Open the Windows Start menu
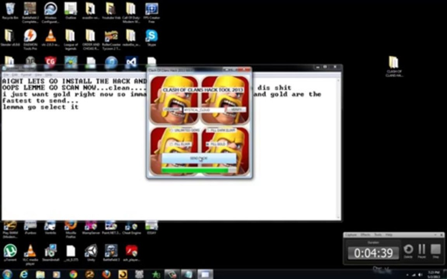Viewport: 447px width, 279px height. pyautogui.click(x=7, y=274)
